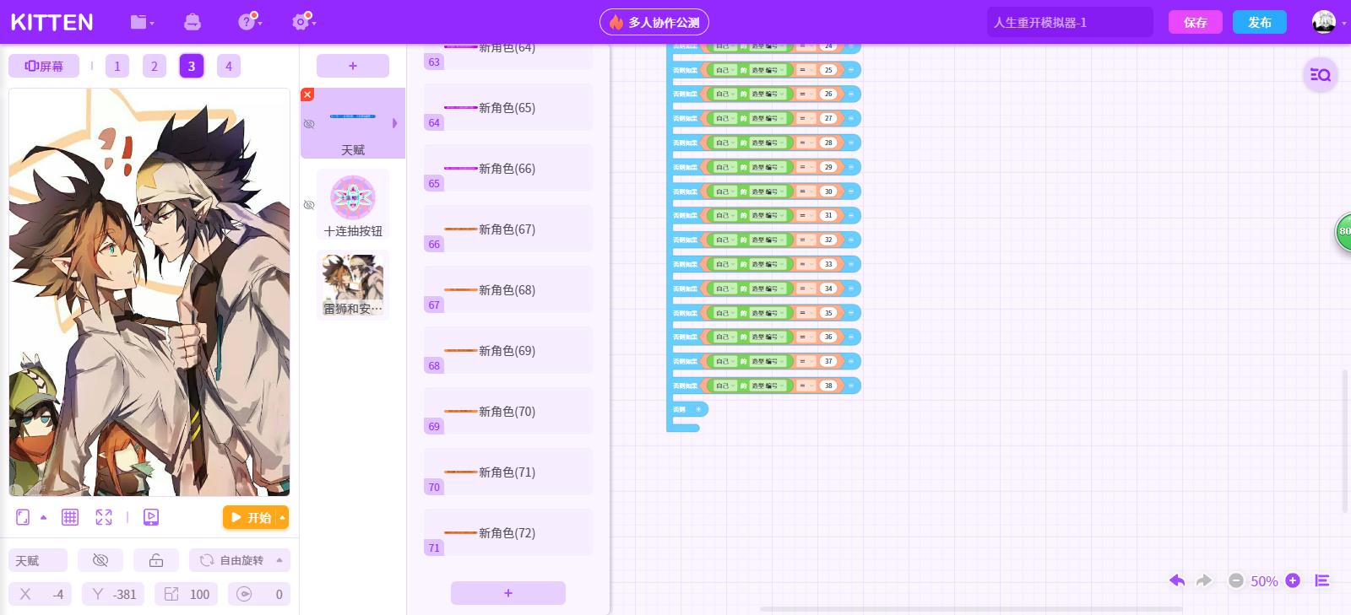Select the 雷狮和安… sprite thumbnail
The image size is (1351, 615).
click(353, 285)
